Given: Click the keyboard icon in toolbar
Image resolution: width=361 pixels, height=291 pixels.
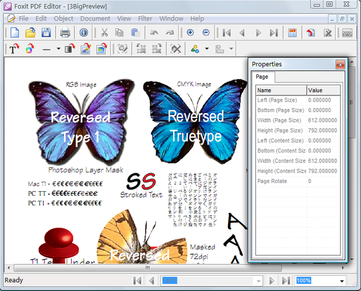Looking at the screenshot, I should (x=347, y=33).
